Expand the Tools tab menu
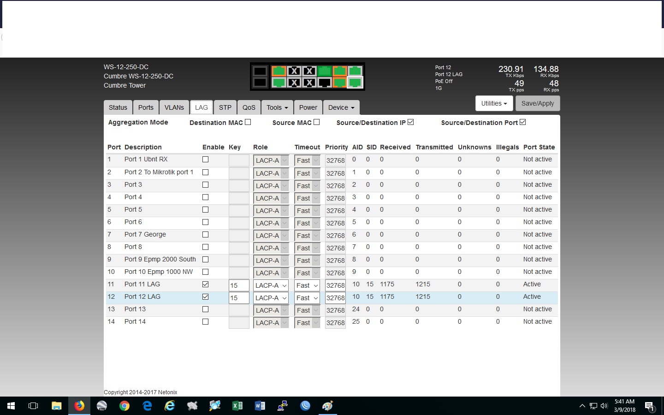The width and height of the screenshot is (664, 415). point(277,107)
